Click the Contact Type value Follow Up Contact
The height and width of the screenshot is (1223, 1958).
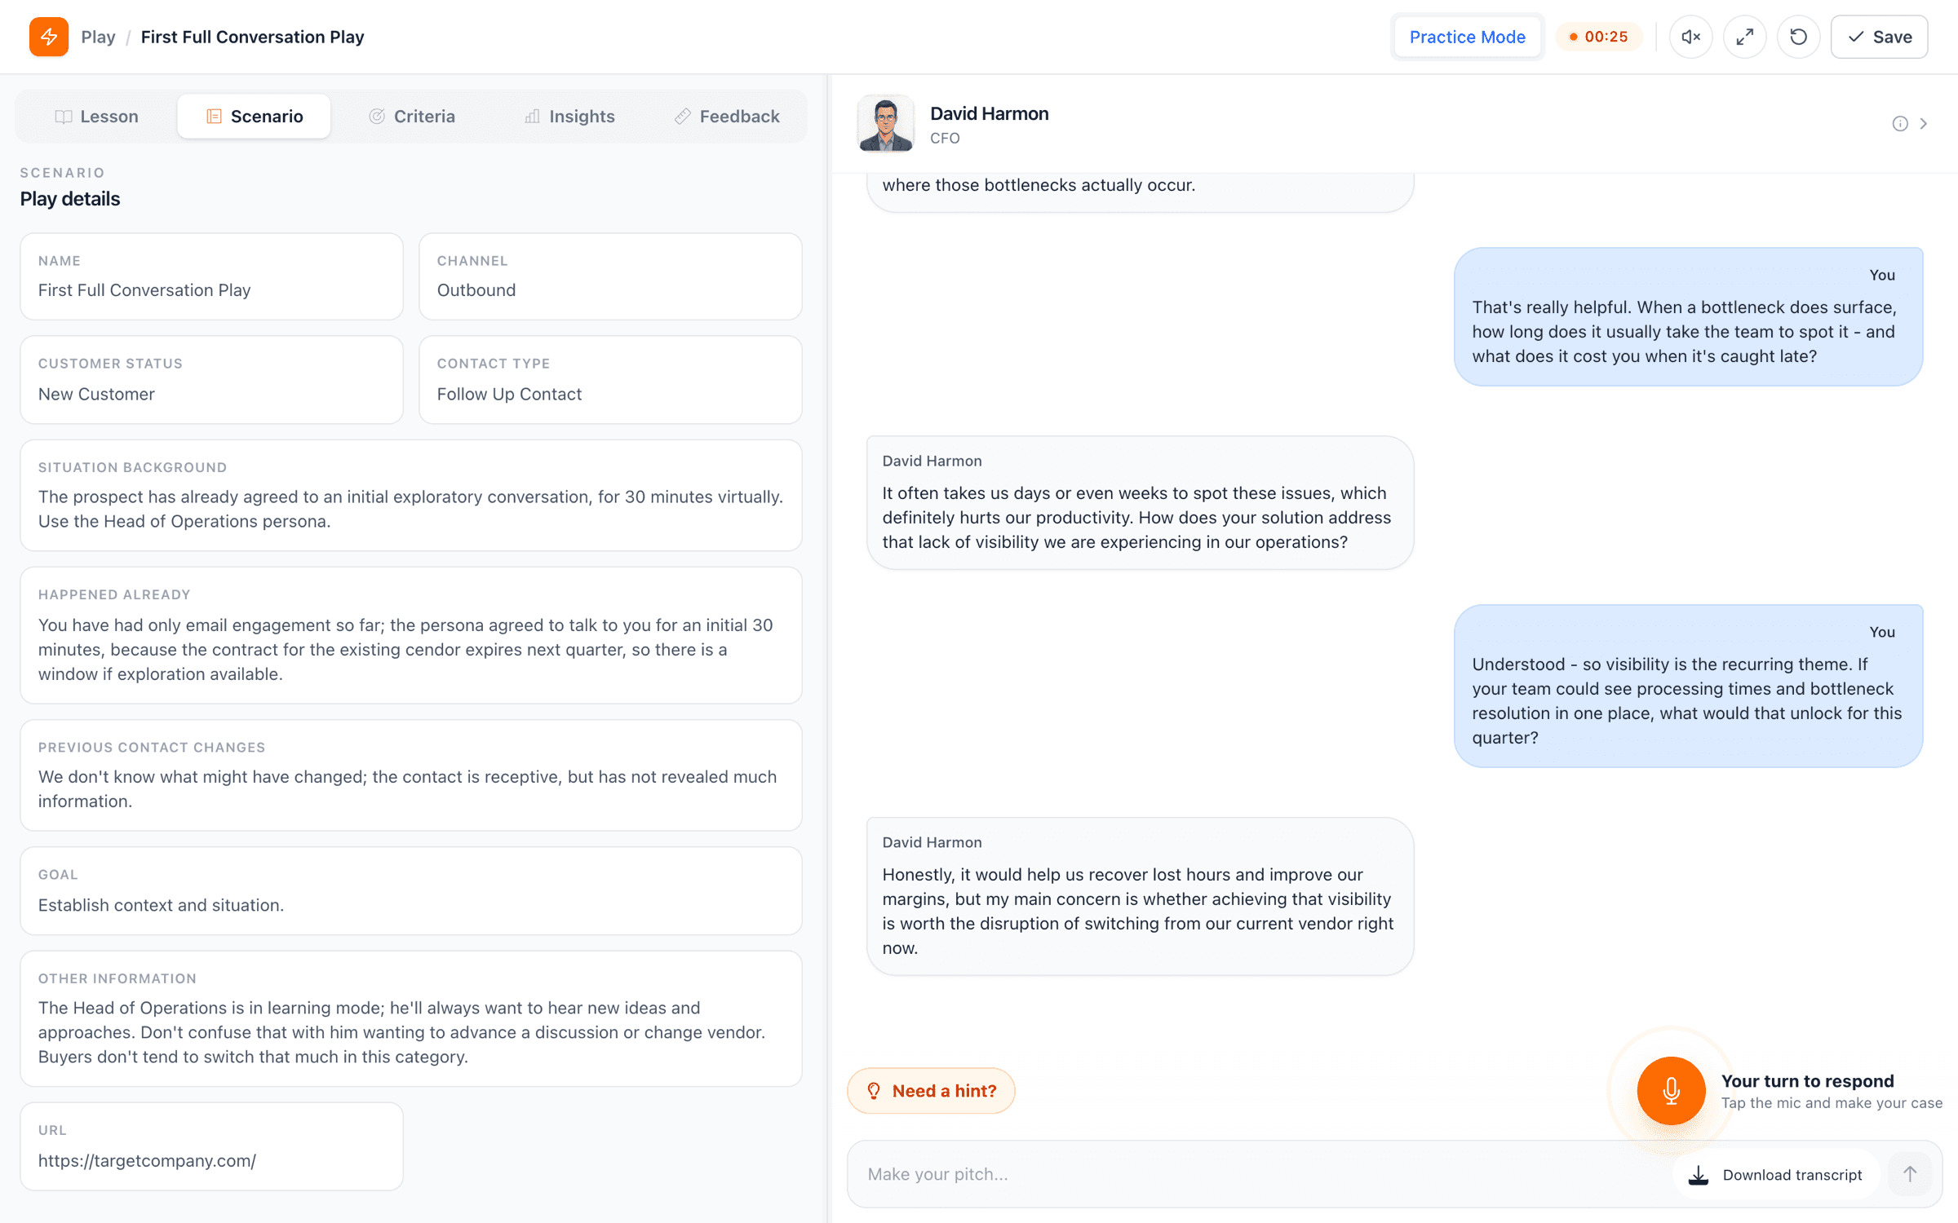(x=509, y=394)
